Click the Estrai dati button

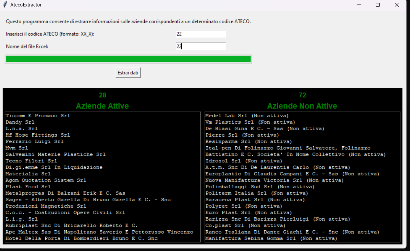pyautogui.click(x=128, y=73)
